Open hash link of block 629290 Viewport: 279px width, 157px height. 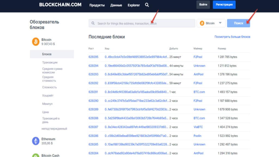click(137, 101)
